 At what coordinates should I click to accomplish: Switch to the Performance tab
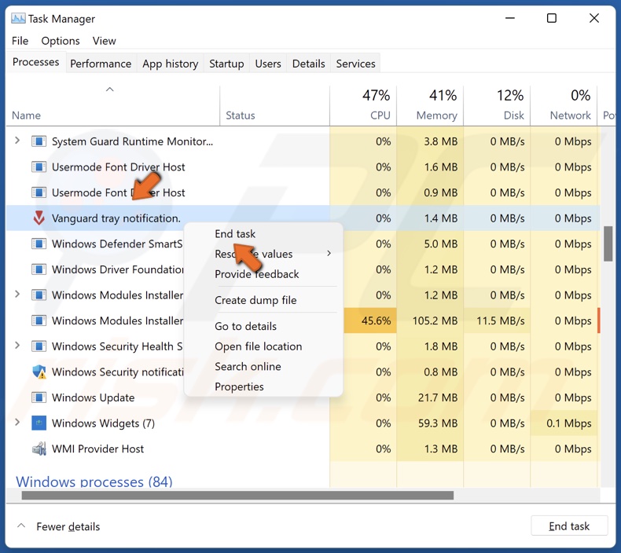(101, 64)
